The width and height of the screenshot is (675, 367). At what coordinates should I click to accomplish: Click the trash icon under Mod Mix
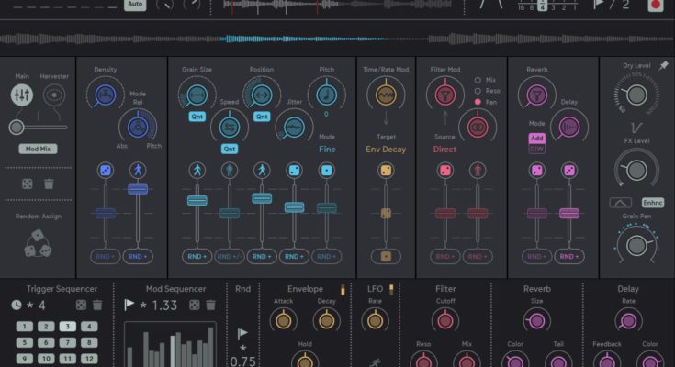point(49,183)
